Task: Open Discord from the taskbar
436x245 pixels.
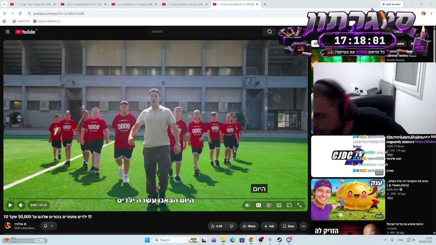Action: [289, 240]
